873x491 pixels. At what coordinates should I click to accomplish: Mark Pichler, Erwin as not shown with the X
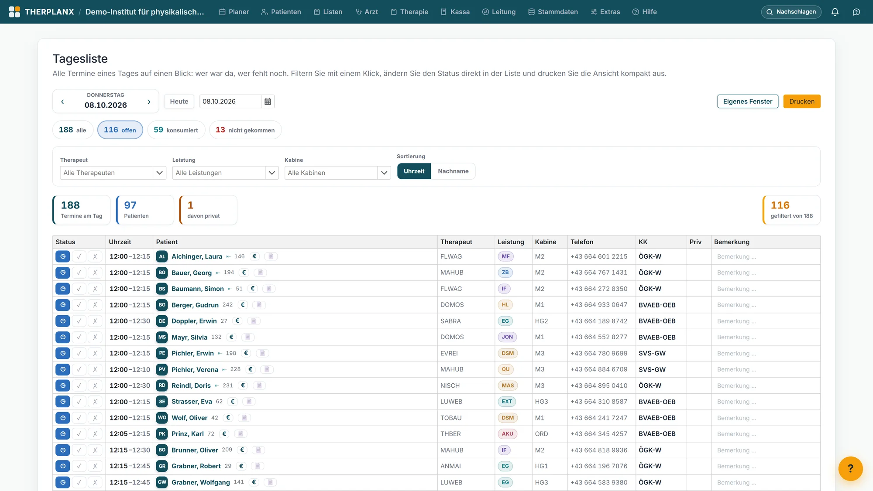tap(95, 353)
